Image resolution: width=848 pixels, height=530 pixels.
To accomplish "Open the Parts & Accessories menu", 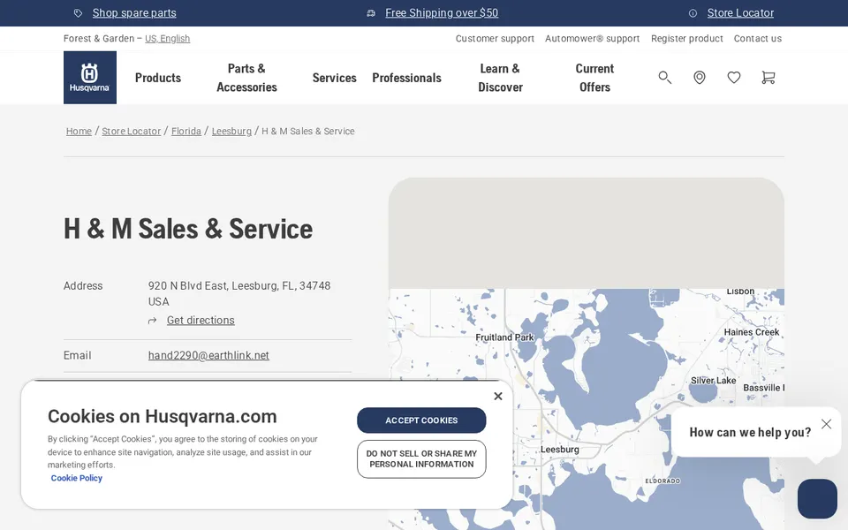I will [x=246, y=78].
